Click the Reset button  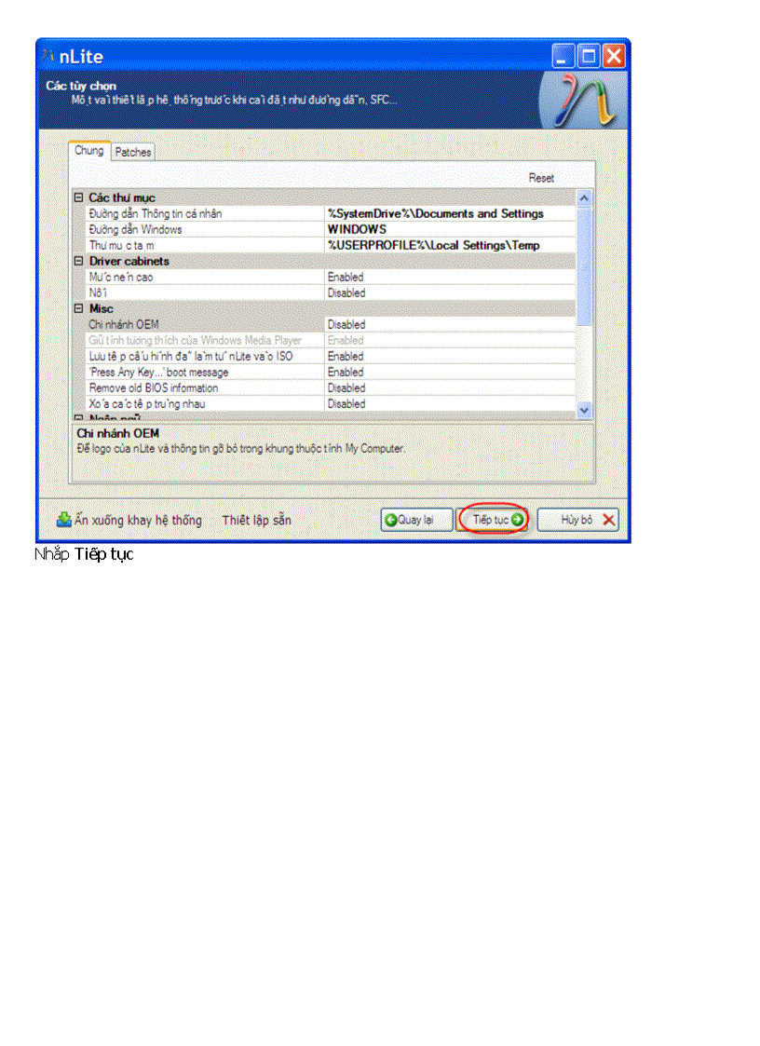(x=541, y=177)
